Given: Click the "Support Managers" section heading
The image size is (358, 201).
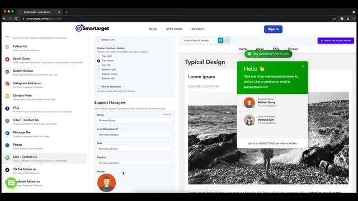Looking at the screenshot, I should point(110,103).
